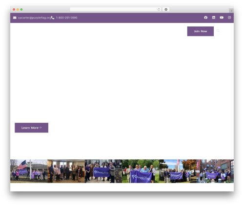Open the indoor group photo thumbnail

(x=66, y=171)
